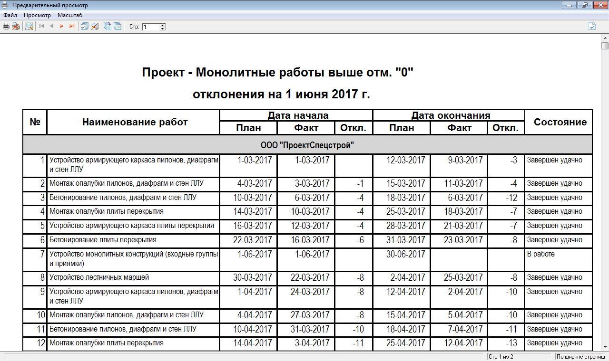Go to the next page arrow

[62, 27]
